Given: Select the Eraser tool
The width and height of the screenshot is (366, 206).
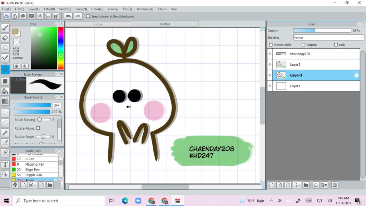Looking at the screenshot, I should coord(5,38).
